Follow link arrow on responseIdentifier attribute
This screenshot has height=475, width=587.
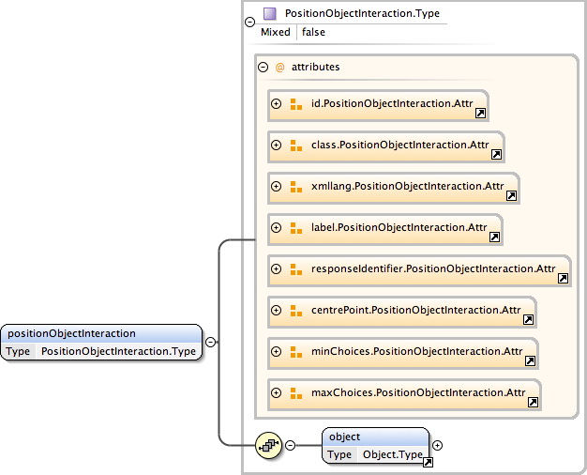pos(563,279)
